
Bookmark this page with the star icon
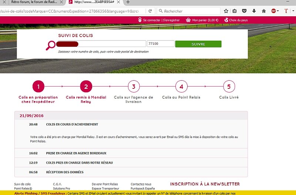coord(226,11)
